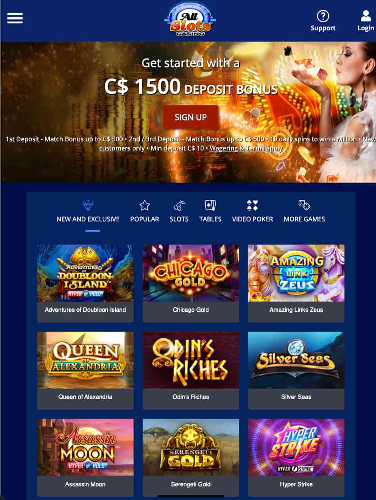Screen dimensions: 376x500
Task: Select the cherries Slots icon
Action: pos(179,205)
